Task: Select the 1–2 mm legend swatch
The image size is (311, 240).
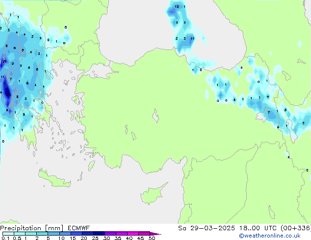Action: pyautogui.click(x=31, y=234)
